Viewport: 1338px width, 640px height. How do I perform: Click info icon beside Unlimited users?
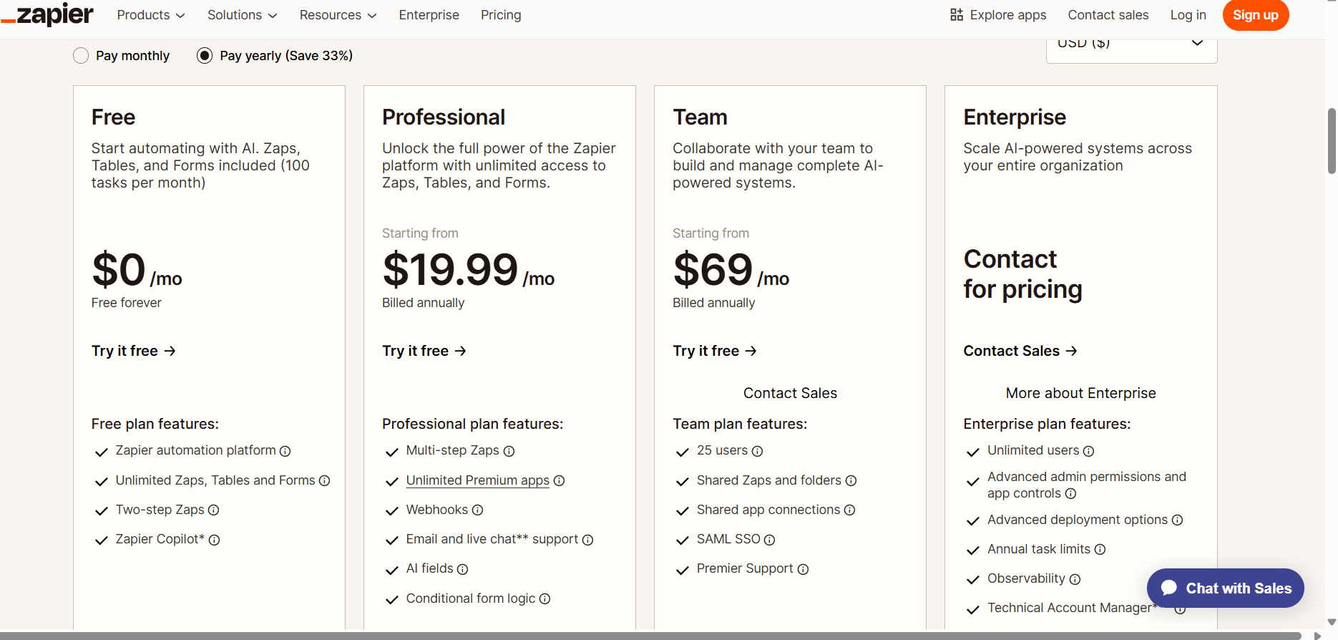1088,451
